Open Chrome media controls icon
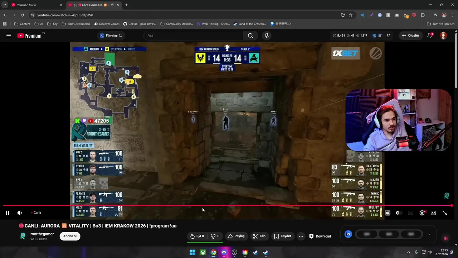The image size is (458, 258). [x=435, y=15]
